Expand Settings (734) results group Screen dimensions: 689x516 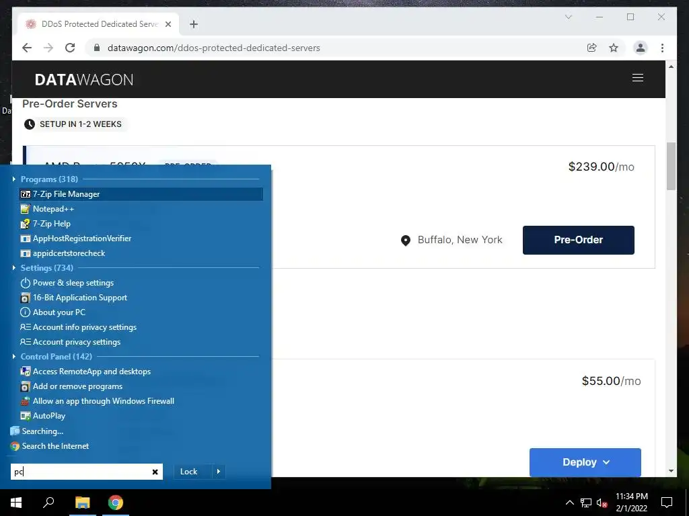(x=13, y=267)
